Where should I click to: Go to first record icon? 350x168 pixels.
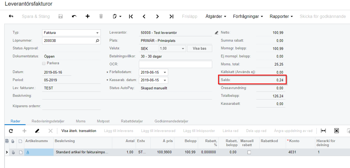point(131,16)
